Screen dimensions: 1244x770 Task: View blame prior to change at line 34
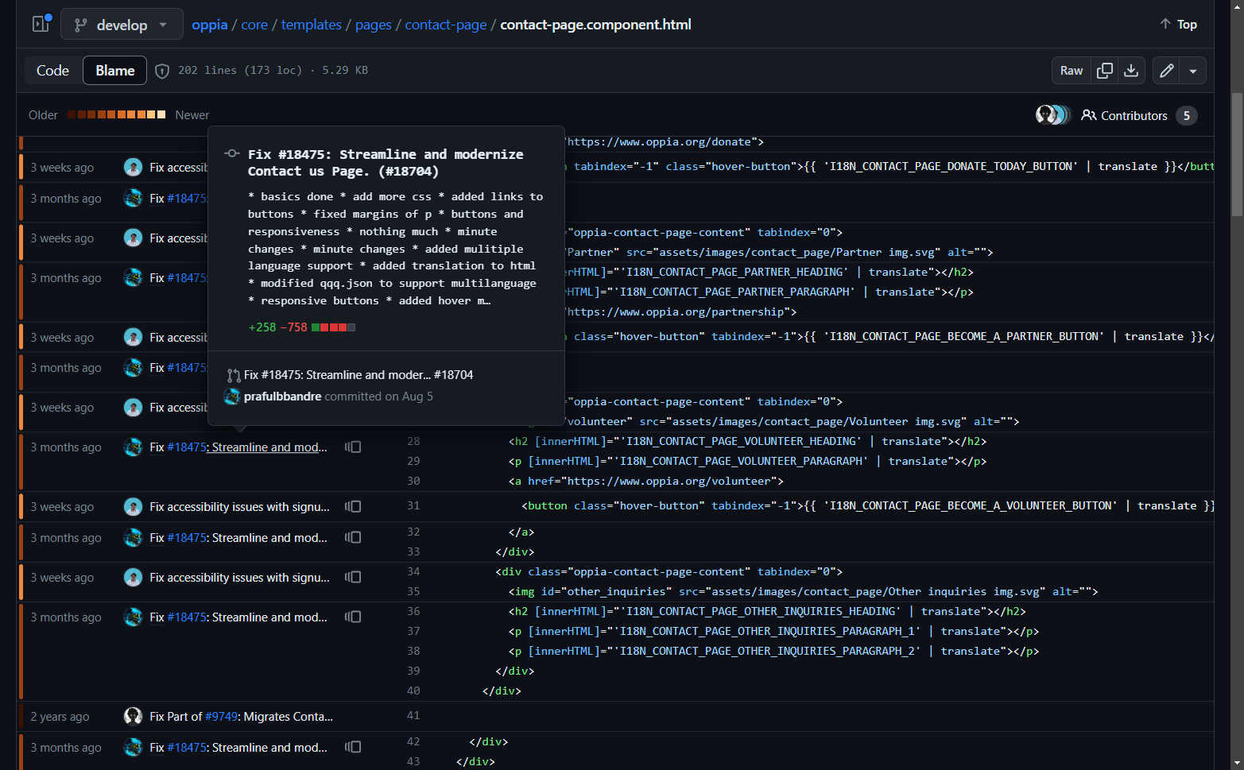pyautogui.click(x=353, y=578)
